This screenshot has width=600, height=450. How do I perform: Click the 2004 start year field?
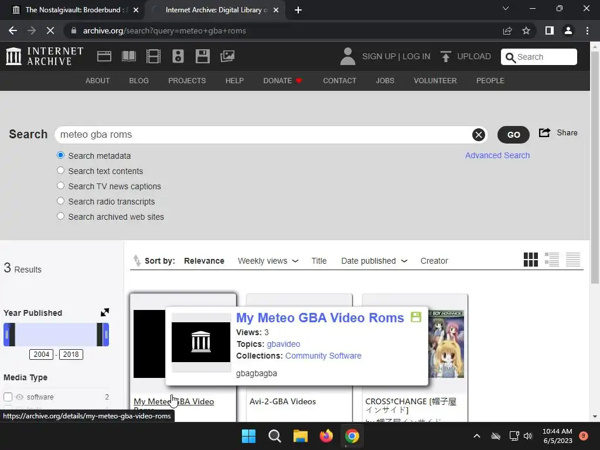[x=42, y=354]
